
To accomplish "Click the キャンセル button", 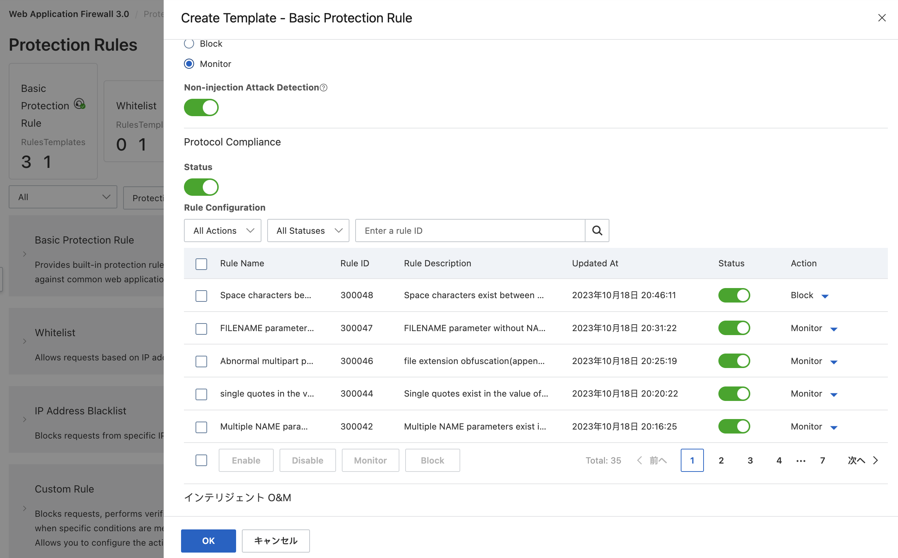I will 276,541.
